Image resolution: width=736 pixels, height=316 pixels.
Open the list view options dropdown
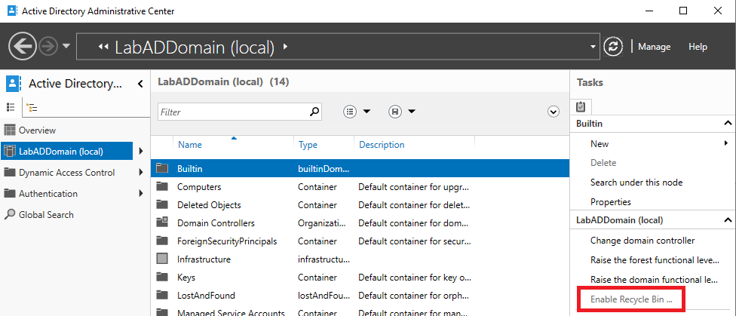(x=357, y=112)
